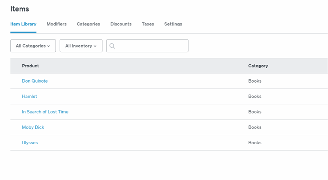Click the Ulysses item link
The width and height of the screenshot is (328, 180).
coord(30,143)
